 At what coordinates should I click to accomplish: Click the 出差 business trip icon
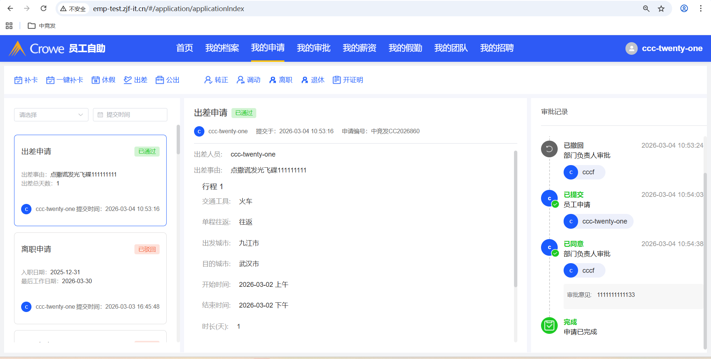pyautogui.click(x=128, y=80)
